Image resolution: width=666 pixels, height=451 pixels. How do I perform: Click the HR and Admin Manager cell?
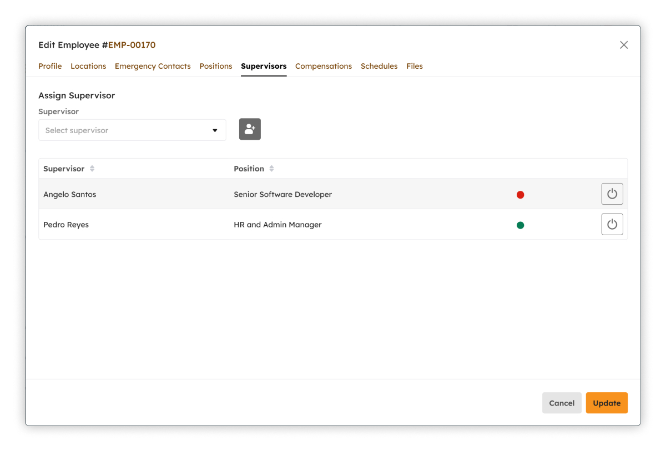(278, 225)
